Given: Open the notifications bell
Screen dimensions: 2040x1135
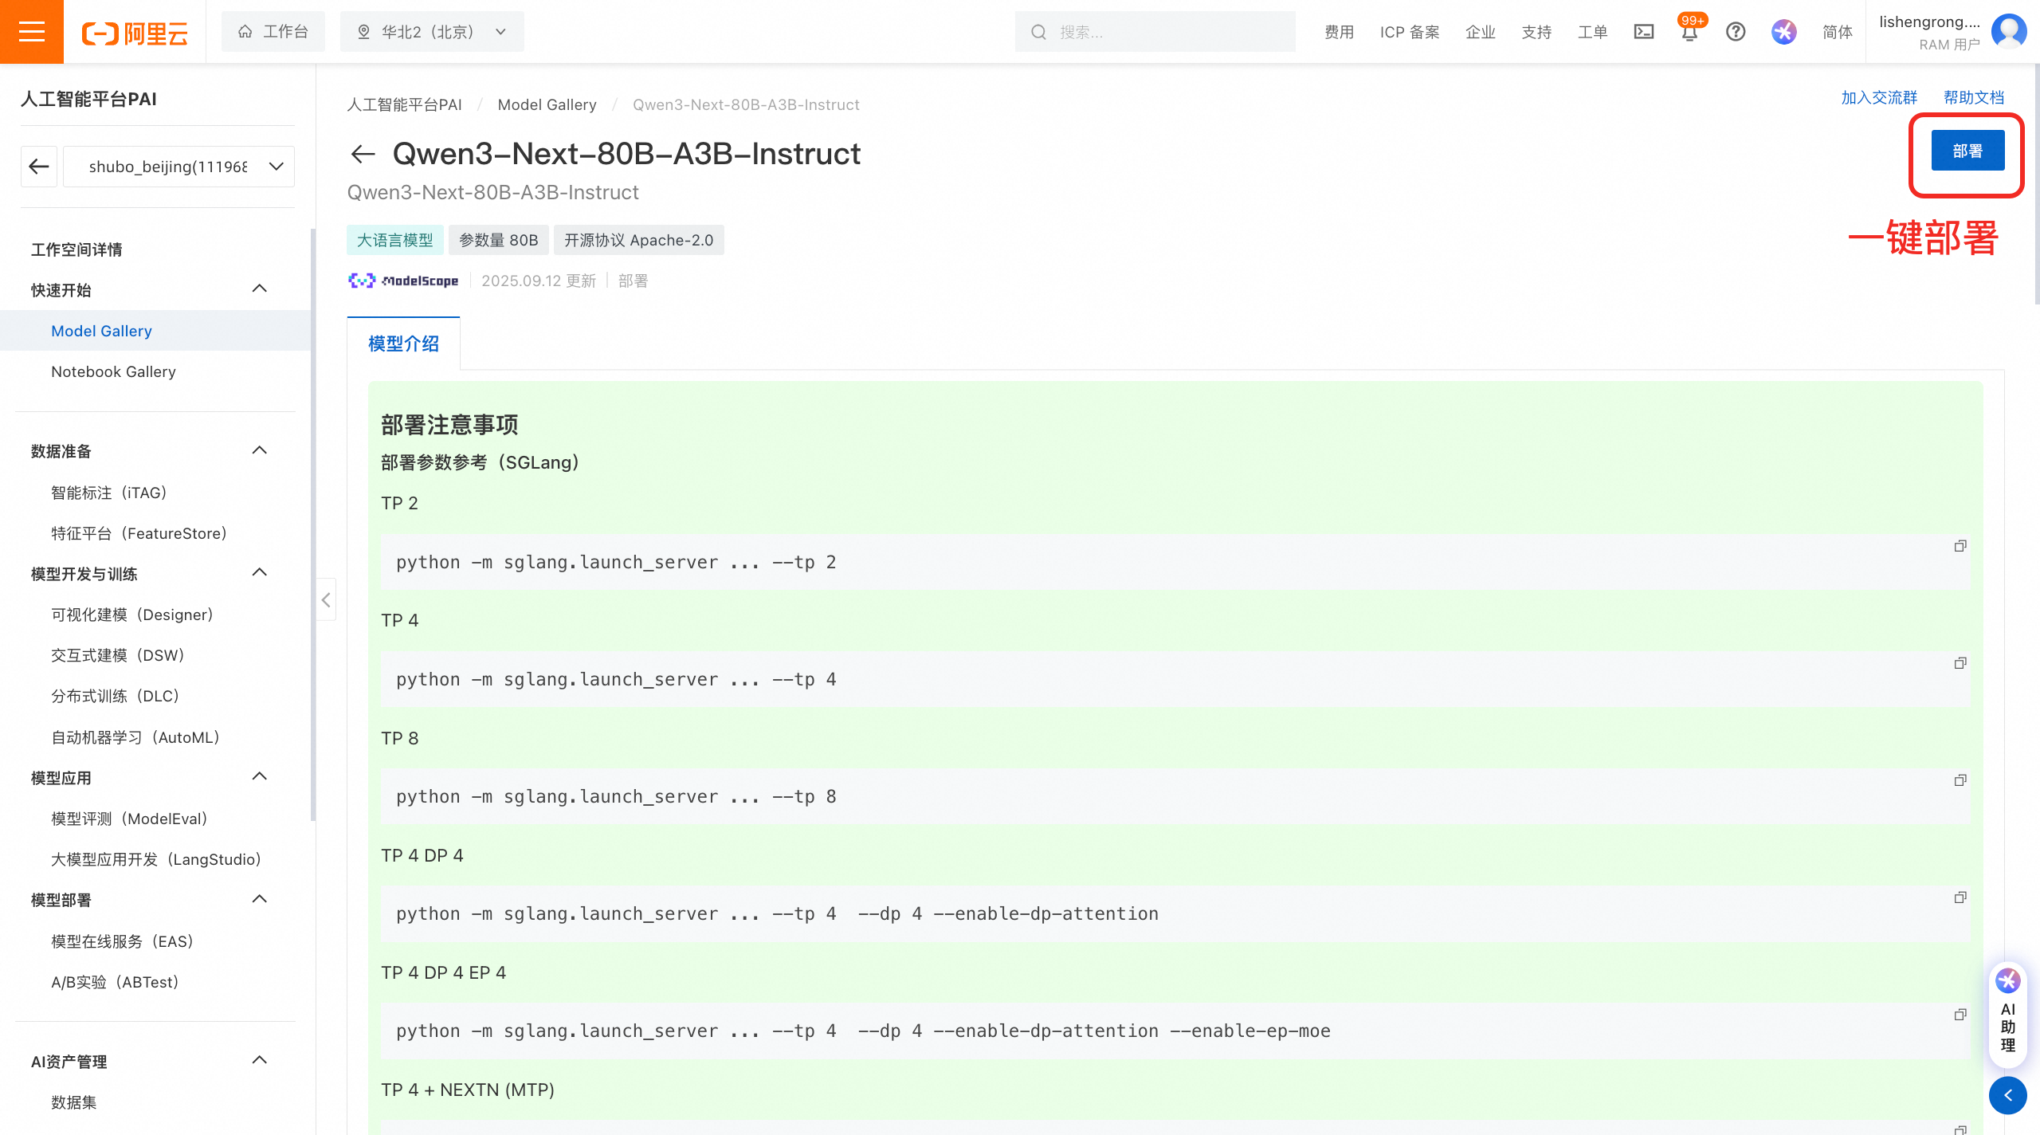Looking at the screenshot, I should [1689, 31].
